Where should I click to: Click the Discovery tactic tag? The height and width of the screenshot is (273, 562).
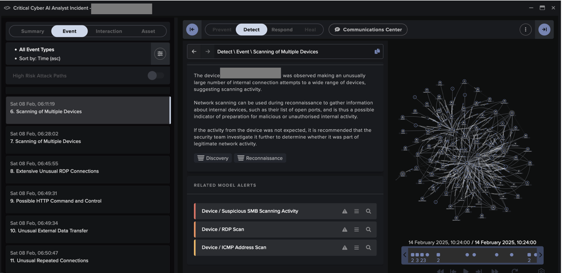[213, 158]
